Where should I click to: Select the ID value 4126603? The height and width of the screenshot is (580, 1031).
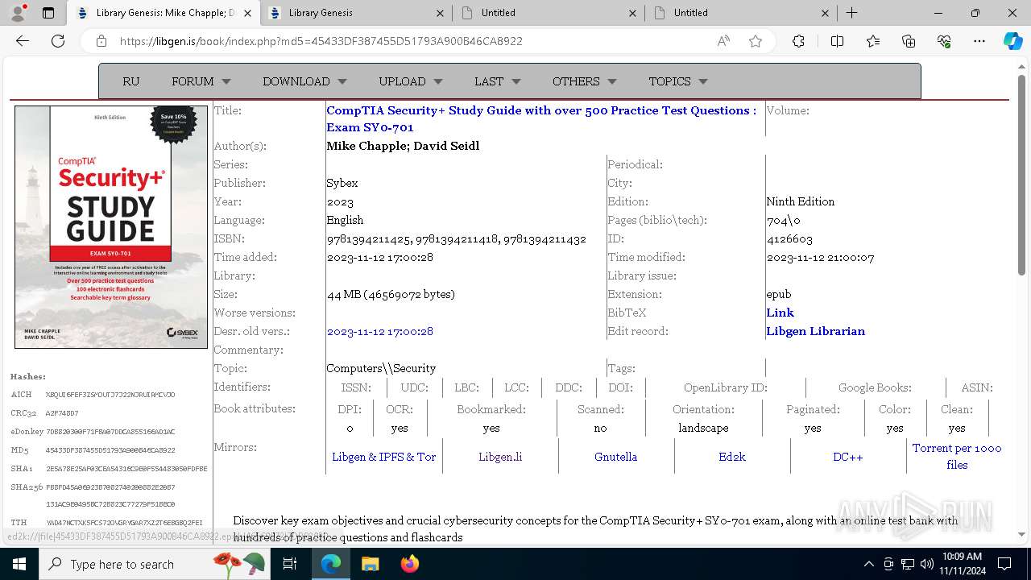point(789,238)
